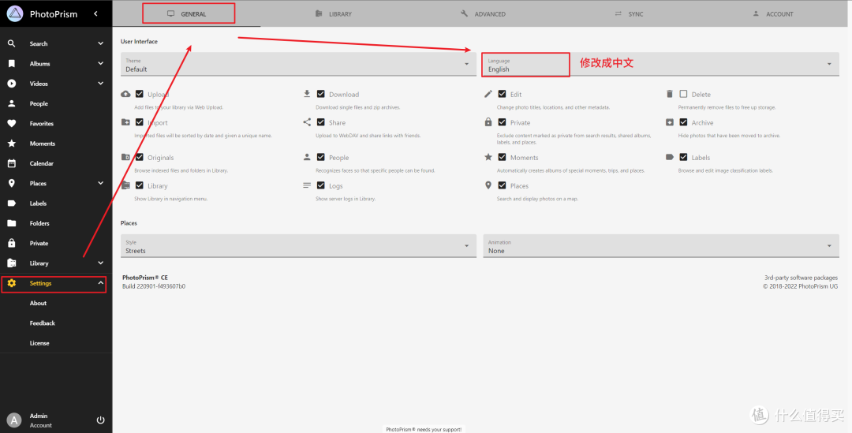Image resolution: width=852 pixels, height=433 pixels.
Task: Collapse sidebar with the chevron beside PhotoPrism
Action: (95, 13)
